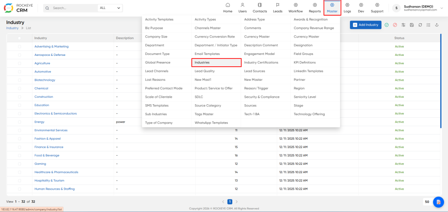
Task: Open Logs in top navigation
Action: coord(347,8)
